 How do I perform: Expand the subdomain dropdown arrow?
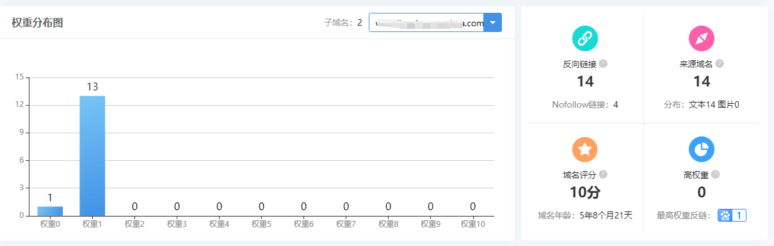[x=492, y=22]
